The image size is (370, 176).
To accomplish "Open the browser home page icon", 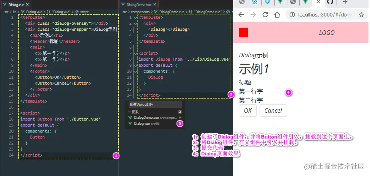I will point(277,15).
